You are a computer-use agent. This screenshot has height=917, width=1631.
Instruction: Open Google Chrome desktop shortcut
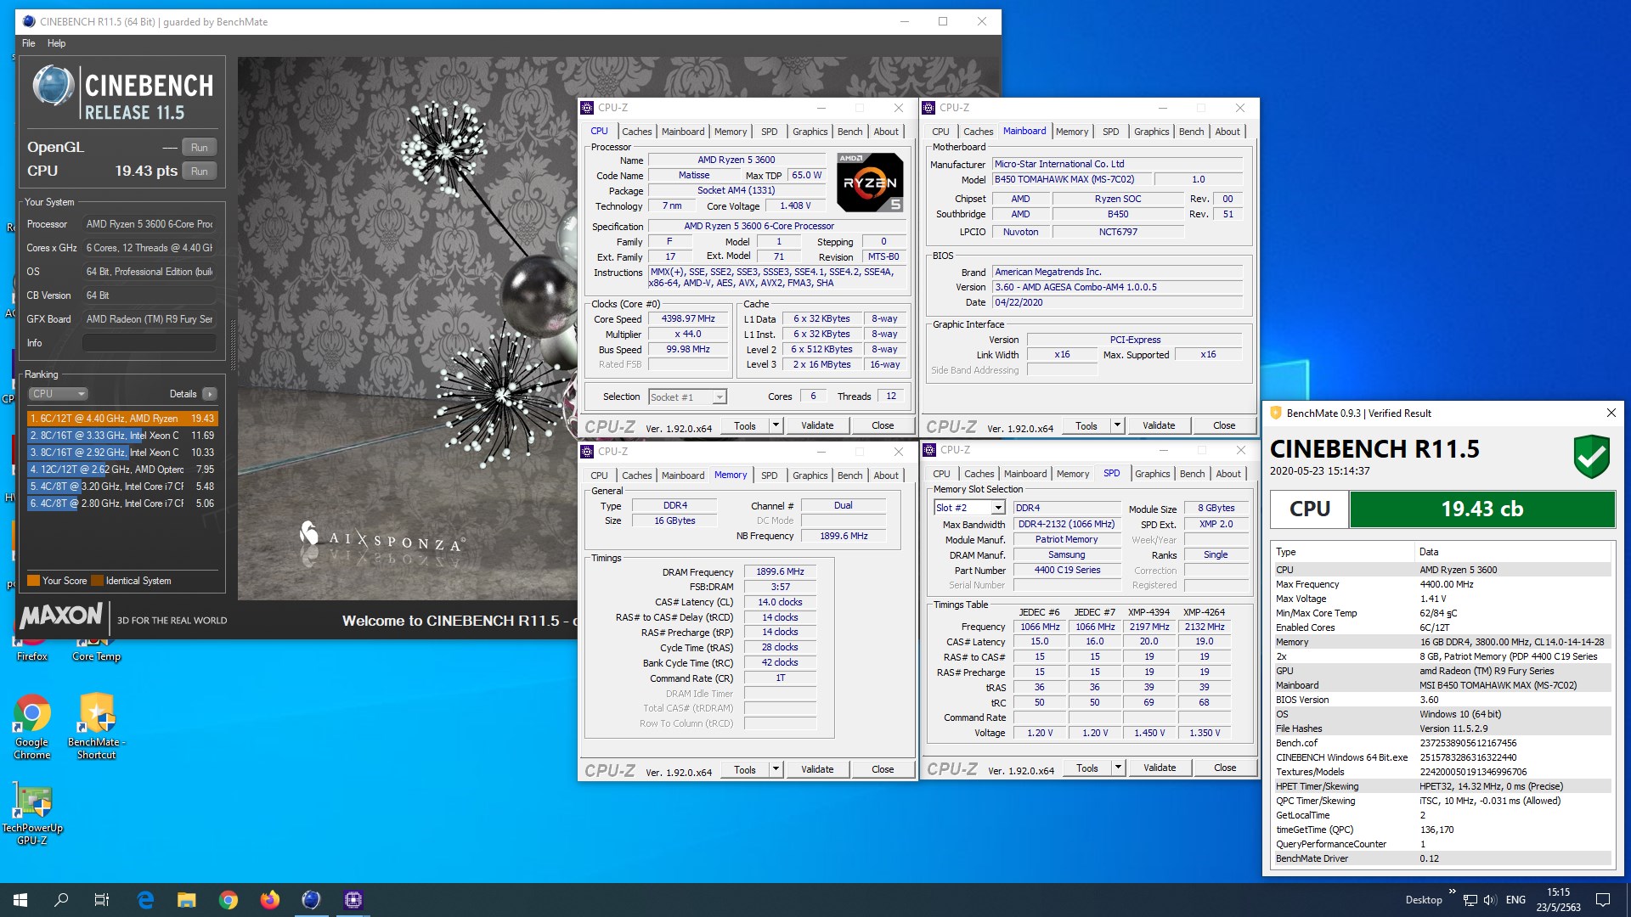tap(31, 727)
